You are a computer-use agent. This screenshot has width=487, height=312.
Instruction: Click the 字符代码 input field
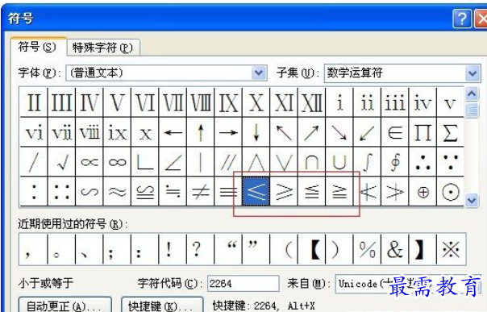click(243, 284)
